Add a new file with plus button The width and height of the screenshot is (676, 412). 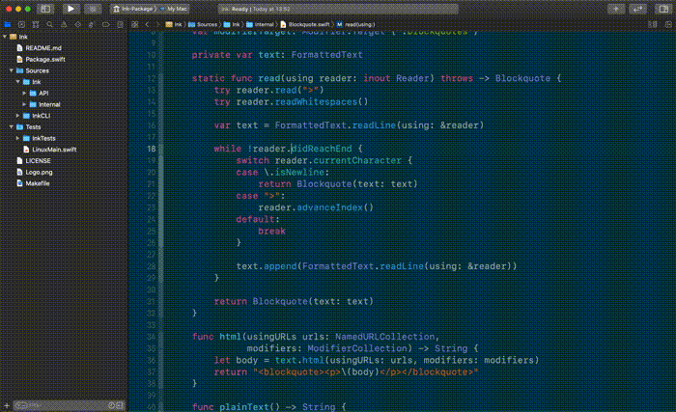click(6, 405)
